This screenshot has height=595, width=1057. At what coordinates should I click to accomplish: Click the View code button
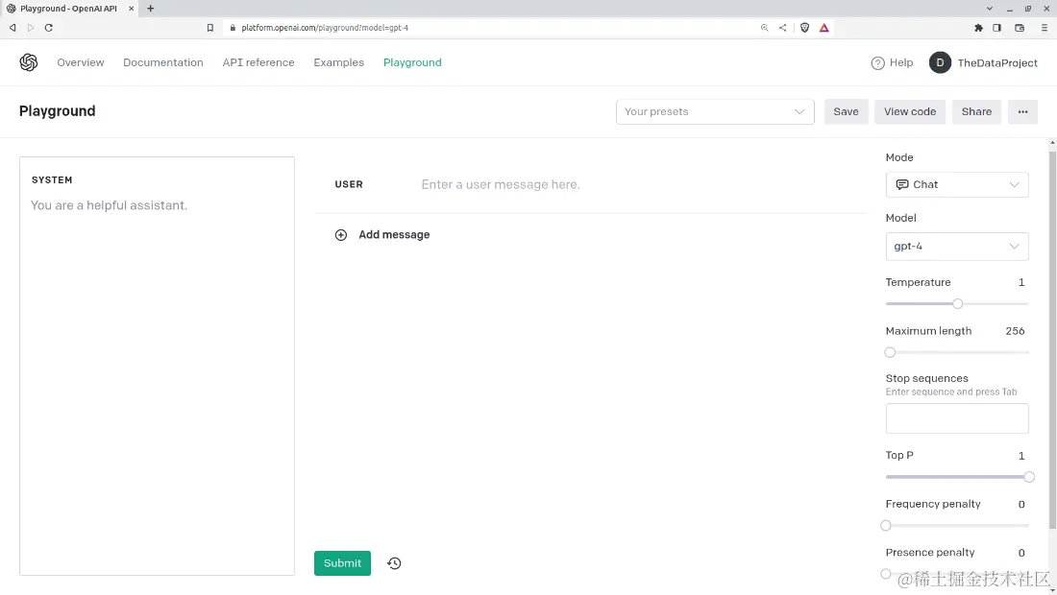(910, 111)
